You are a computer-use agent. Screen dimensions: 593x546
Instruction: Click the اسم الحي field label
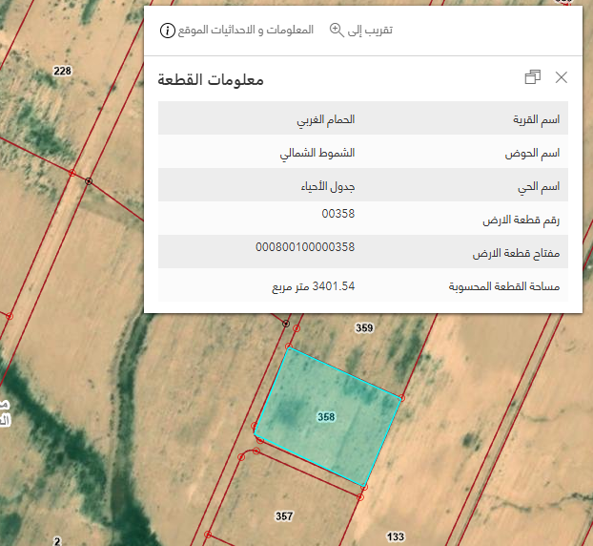click(539, 186)
